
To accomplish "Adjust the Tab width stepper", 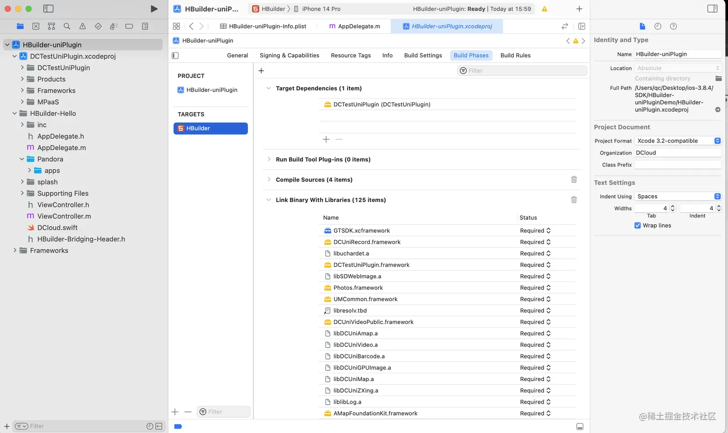I will tap(673, 208).
